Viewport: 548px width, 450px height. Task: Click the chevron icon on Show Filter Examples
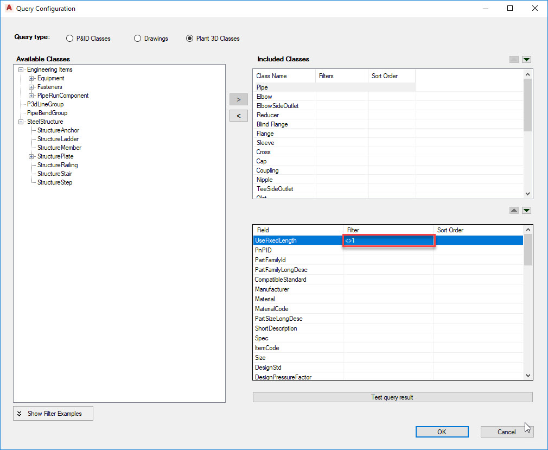click(20, 413)
